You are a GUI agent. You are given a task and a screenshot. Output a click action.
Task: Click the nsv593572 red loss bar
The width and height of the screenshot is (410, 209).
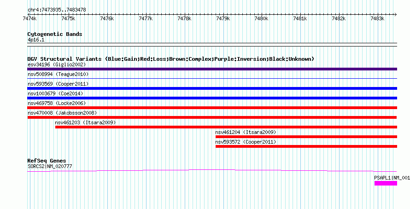click(306, 146)
